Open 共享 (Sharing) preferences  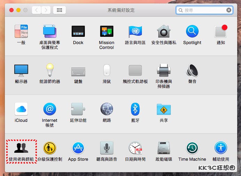click(164, 109)
